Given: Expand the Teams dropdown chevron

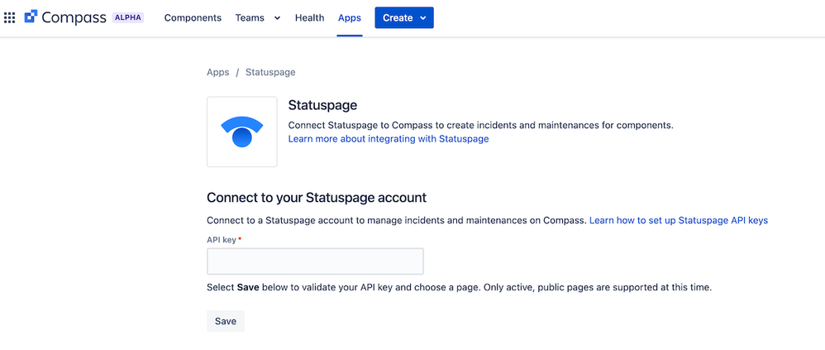Looking at the screenshot, I should tap(277, 18).
